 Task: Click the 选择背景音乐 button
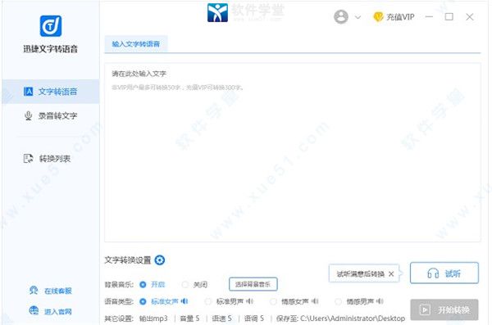(x=253, y=284)
